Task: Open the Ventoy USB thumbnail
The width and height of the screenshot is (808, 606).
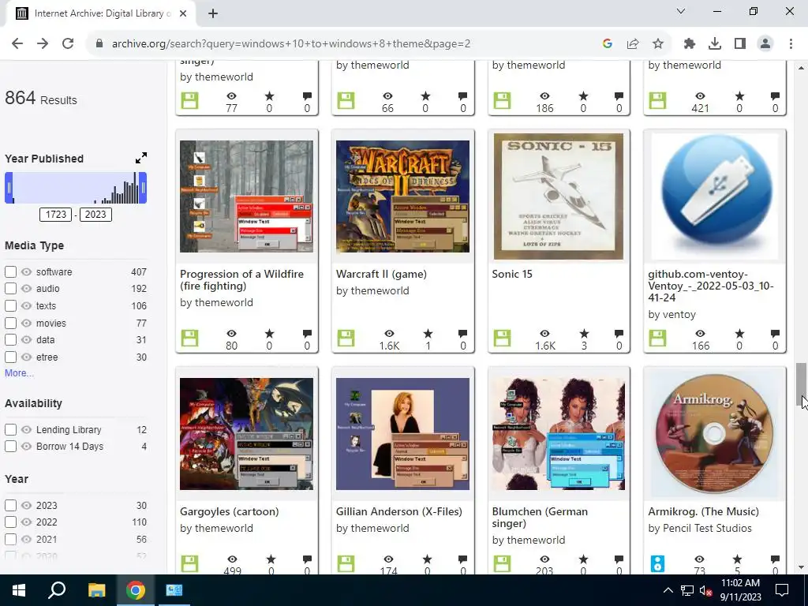Action: [x=715, y=196]
